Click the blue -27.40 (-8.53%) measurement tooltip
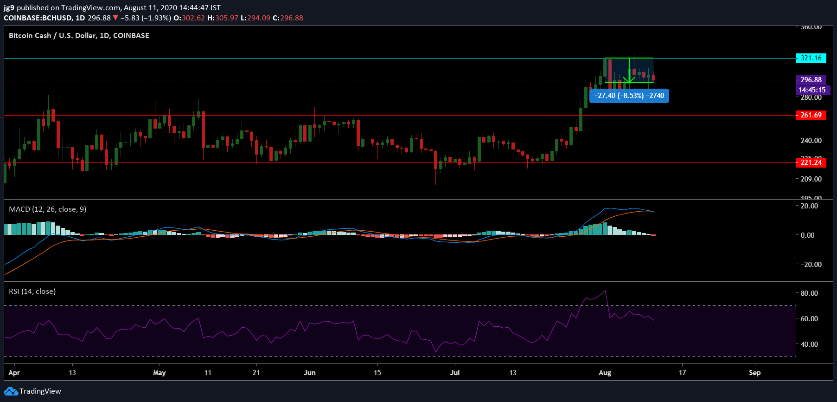 [629, 96]
